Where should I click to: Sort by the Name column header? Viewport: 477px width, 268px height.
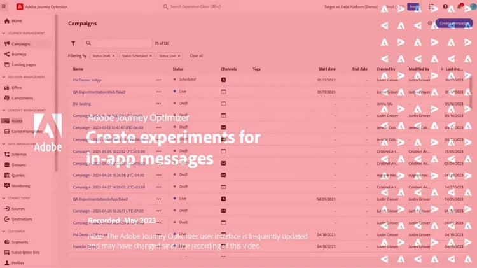78,69
